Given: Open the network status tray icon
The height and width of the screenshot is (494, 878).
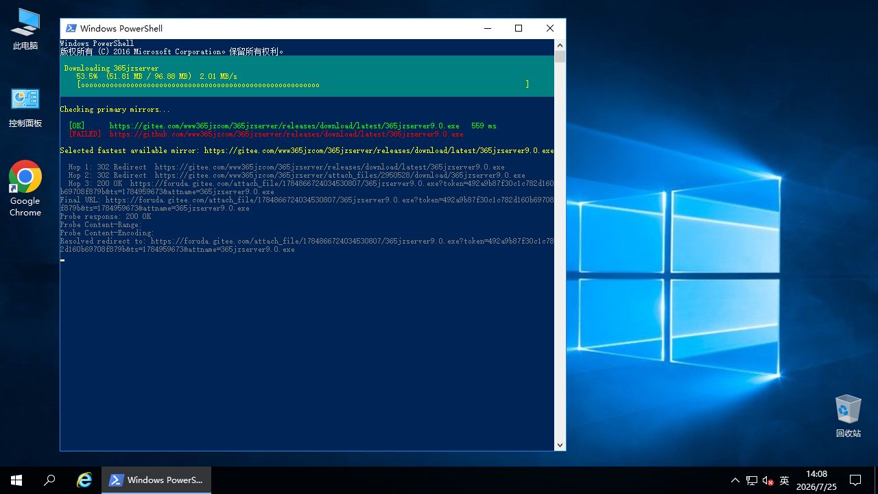Looking at the screenshot, I should [x=752, y=480].
